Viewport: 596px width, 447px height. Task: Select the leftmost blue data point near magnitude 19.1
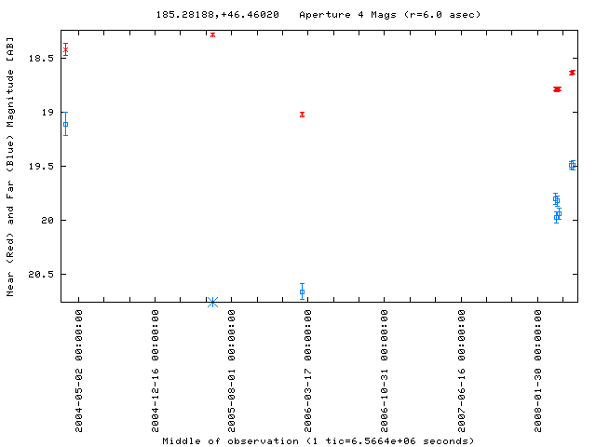pyautogui.click(x=66, y=124)
